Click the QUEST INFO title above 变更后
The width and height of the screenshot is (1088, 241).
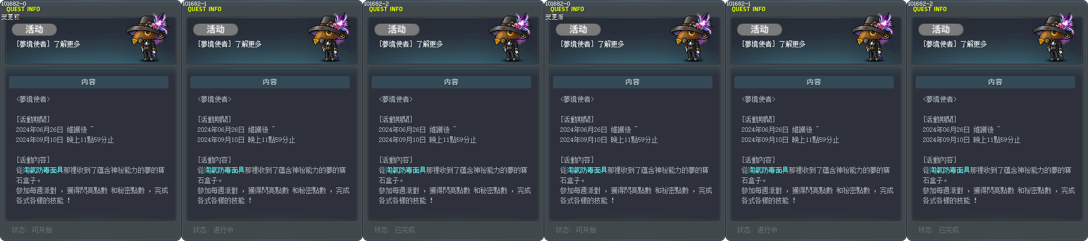click(567, 10)
